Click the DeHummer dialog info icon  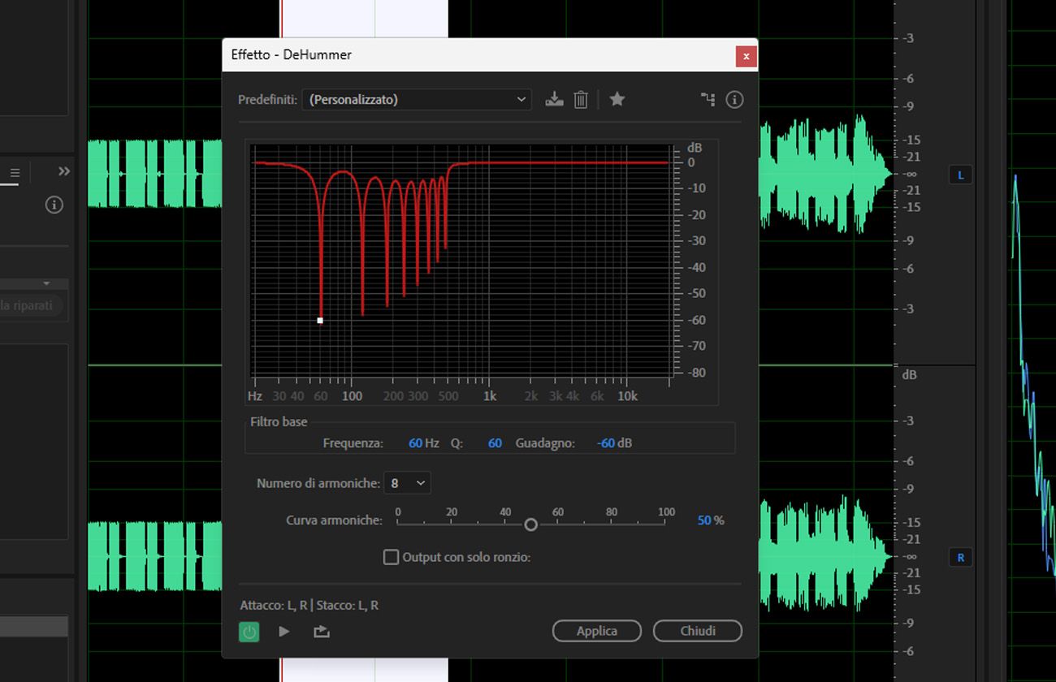tap(734, 99)
